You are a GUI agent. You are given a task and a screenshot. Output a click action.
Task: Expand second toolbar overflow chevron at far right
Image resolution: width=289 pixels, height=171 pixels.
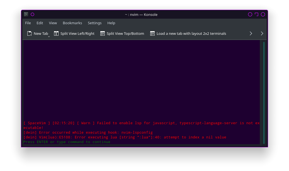coord(262,33)
